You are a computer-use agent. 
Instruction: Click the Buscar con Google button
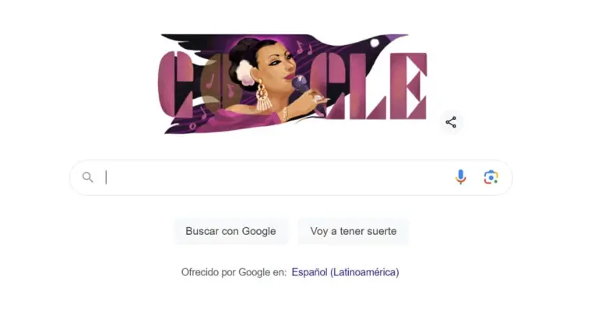(230, 231)
